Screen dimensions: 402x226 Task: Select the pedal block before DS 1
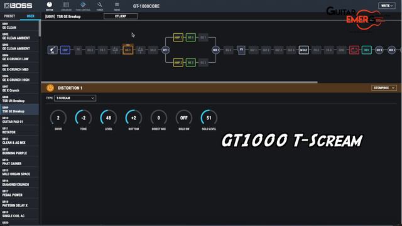pyautogui.click(x=116, y=50)
